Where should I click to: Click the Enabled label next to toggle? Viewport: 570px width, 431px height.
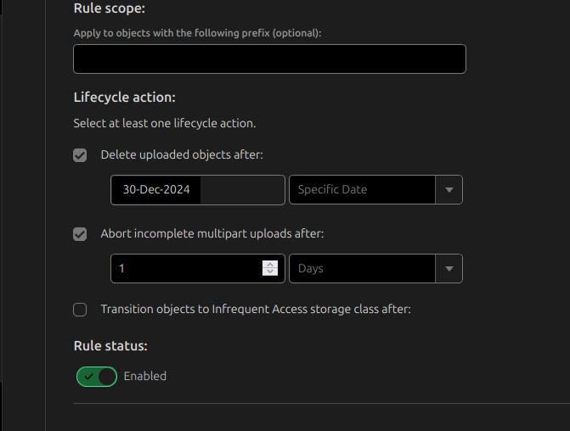pos(145,376)
